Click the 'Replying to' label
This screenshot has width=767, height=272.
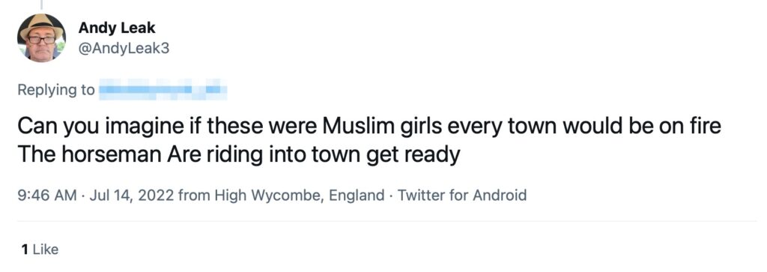56,91
